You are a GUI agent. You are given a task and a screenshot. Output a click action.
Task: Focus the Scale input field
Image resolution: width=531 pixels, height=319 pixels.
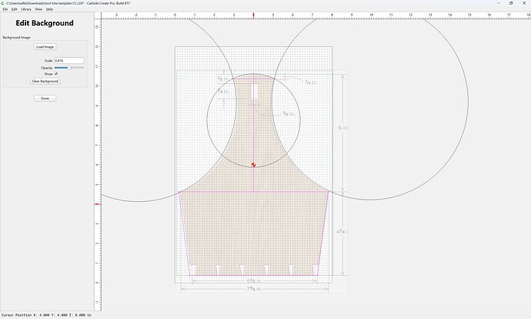click(69, 60)
